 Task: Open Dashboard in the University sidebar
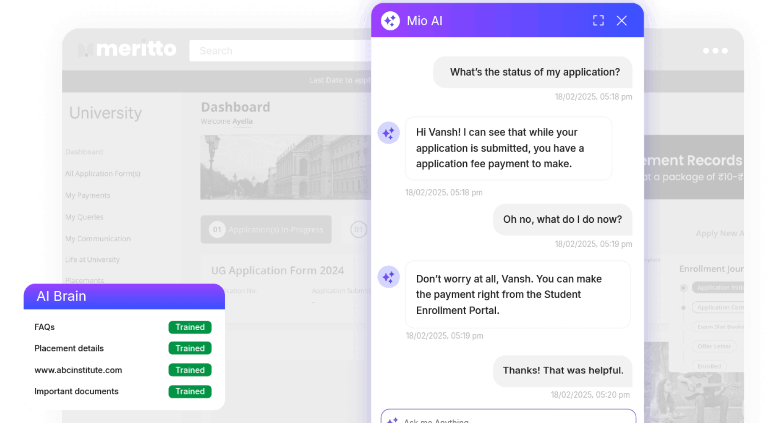[x=84, y=152]
